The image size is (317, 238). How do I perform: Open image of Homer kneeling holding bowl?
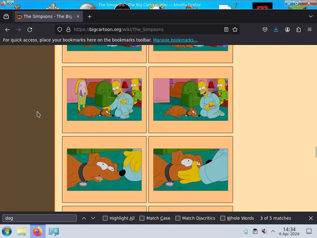[x=191, y=99]
